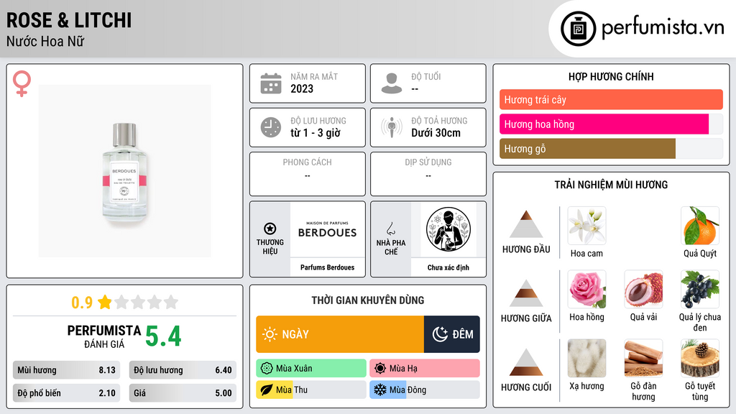
Task: Click the nose icon for Nhà pha chế
Action: pos(390,229)
